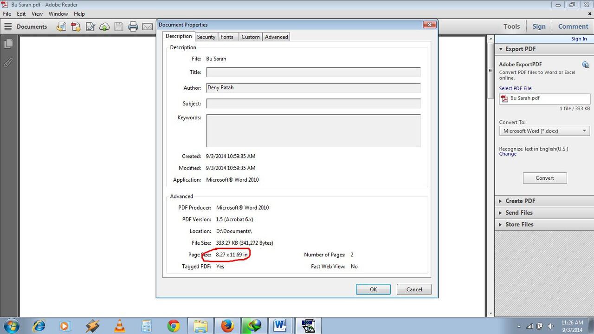Screen dimensions: 594x334
Task: Click the Title input field
Action: pyautogui.click(x=313, y=72)
